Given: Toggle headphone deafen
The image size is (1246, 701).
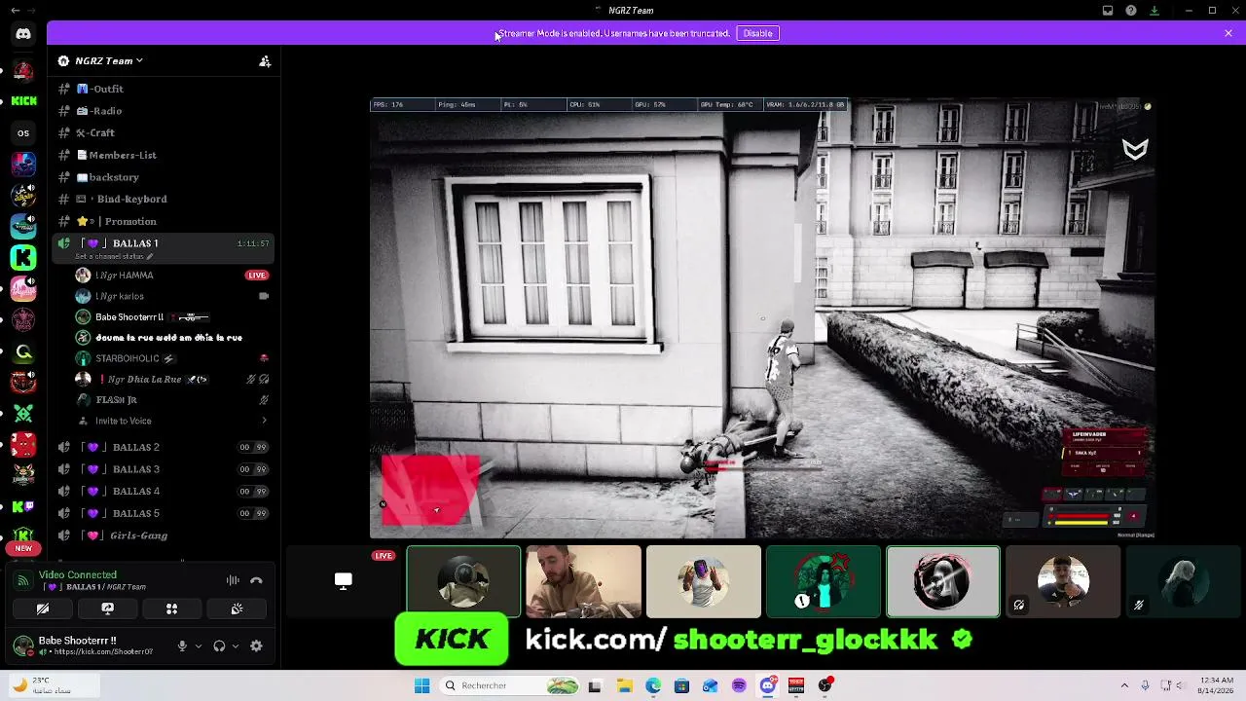Looking at the screenshot, I should (219, 646).
